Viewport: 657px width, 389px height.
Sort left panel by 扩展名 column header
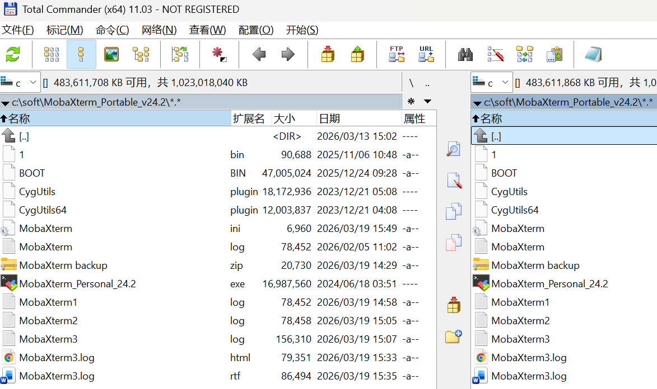coord(251,118)
